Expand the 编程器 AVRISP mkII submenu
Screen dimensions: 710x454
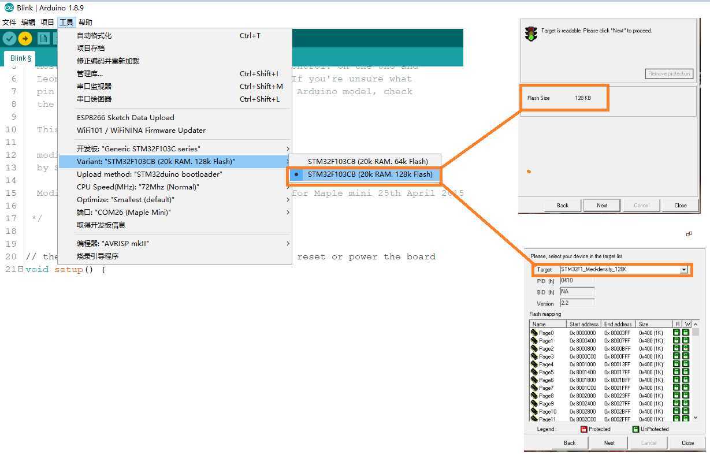point(174,243)
